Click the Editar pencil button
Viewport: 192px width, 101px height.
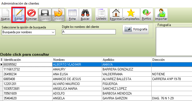point(19,15)
